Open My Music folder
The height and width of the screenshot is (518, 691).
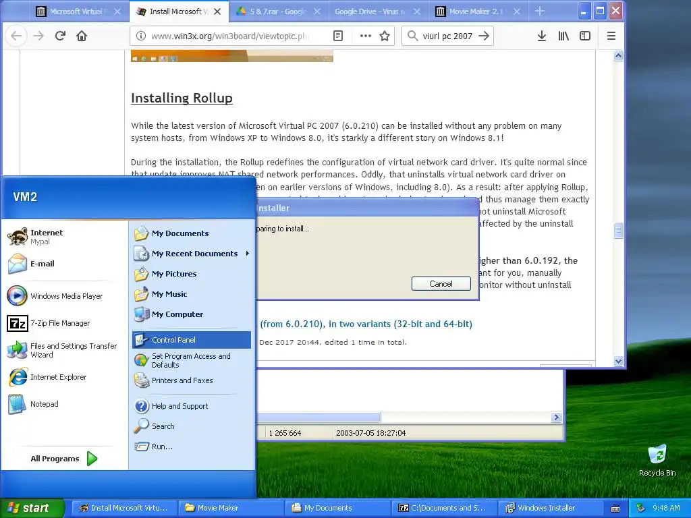[x=191, y=294]
